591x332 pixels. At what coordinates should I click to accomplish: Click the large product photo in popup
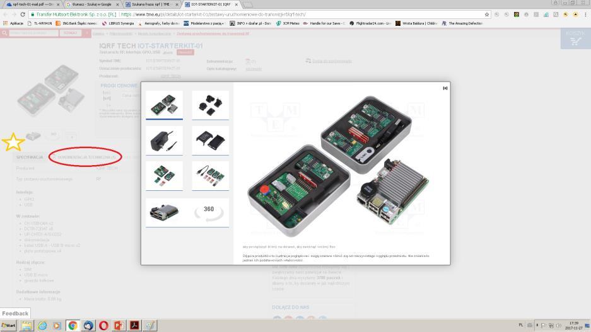coord(338,166)
